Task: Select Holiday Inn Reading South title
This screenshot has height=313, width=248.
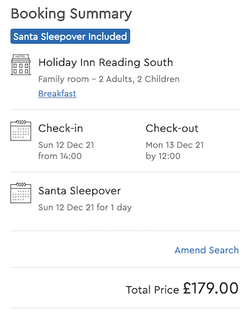Action: coord(106,62)
